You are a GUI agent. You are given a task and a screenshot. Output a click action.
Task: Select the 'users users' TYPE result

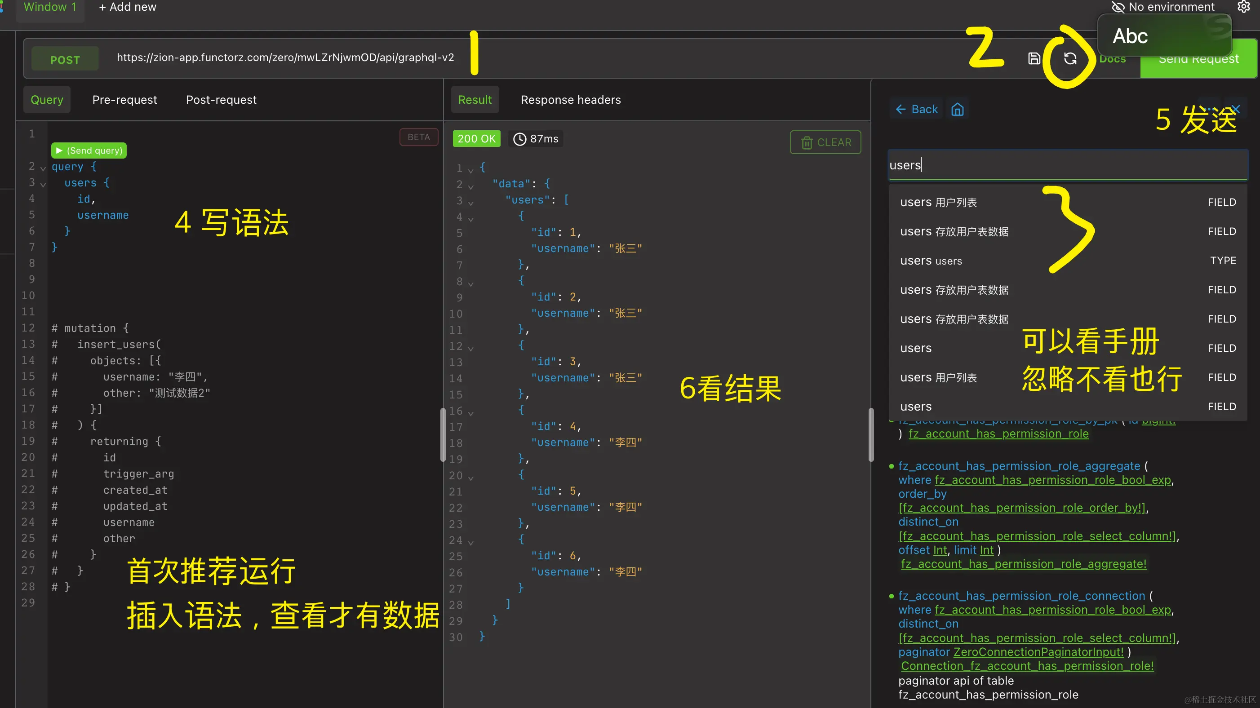pyautogui.click(x=1068, y=261)
